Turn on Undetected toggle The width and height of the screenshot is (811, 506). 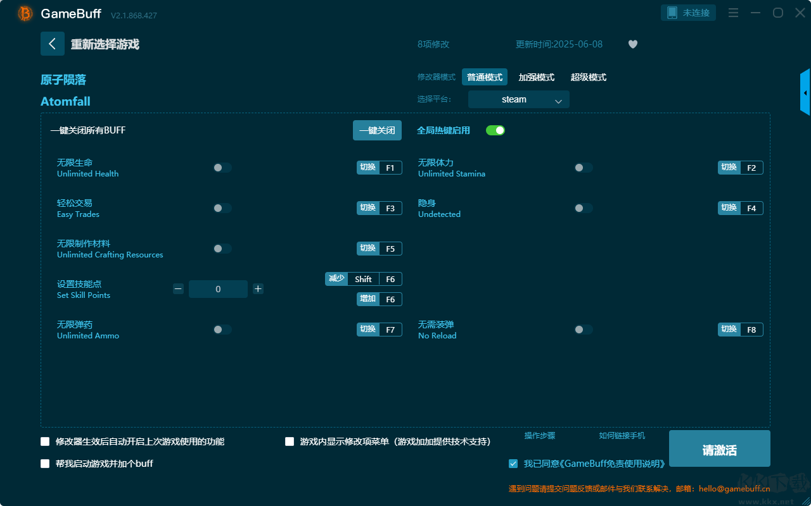tap(584, 208)
